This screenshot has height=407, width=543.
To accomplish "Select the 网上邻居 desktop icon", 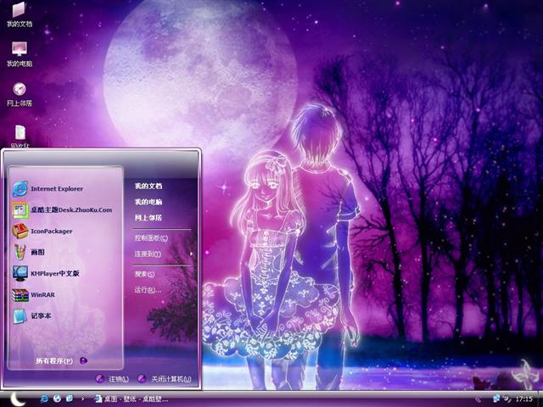I will tap(19, 93).
